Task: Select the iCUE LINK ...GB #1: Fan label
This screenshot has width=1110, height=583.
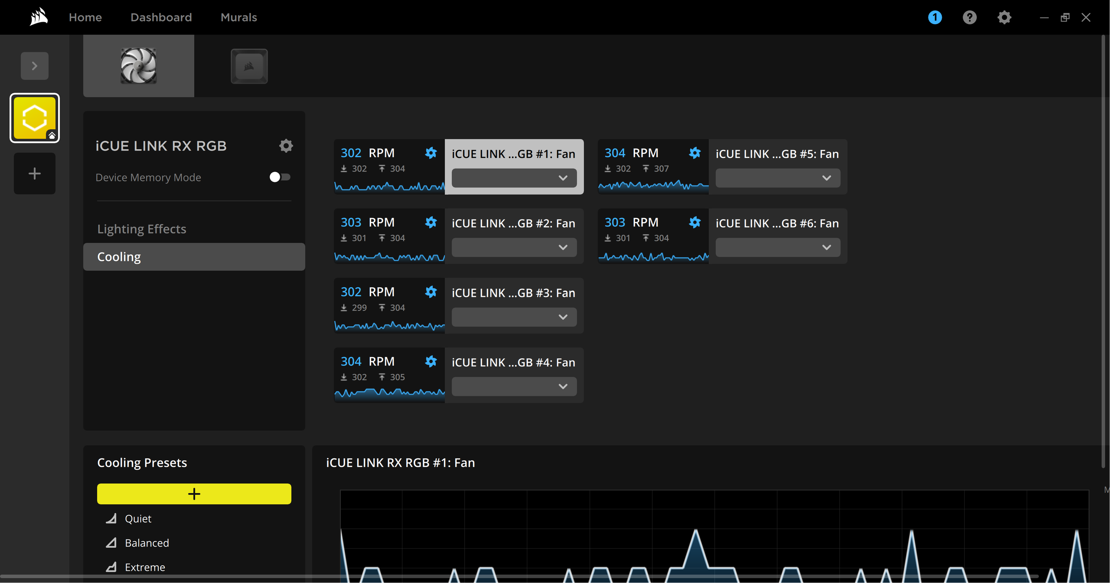Action: pyautogui.click(x=513, y=154)
